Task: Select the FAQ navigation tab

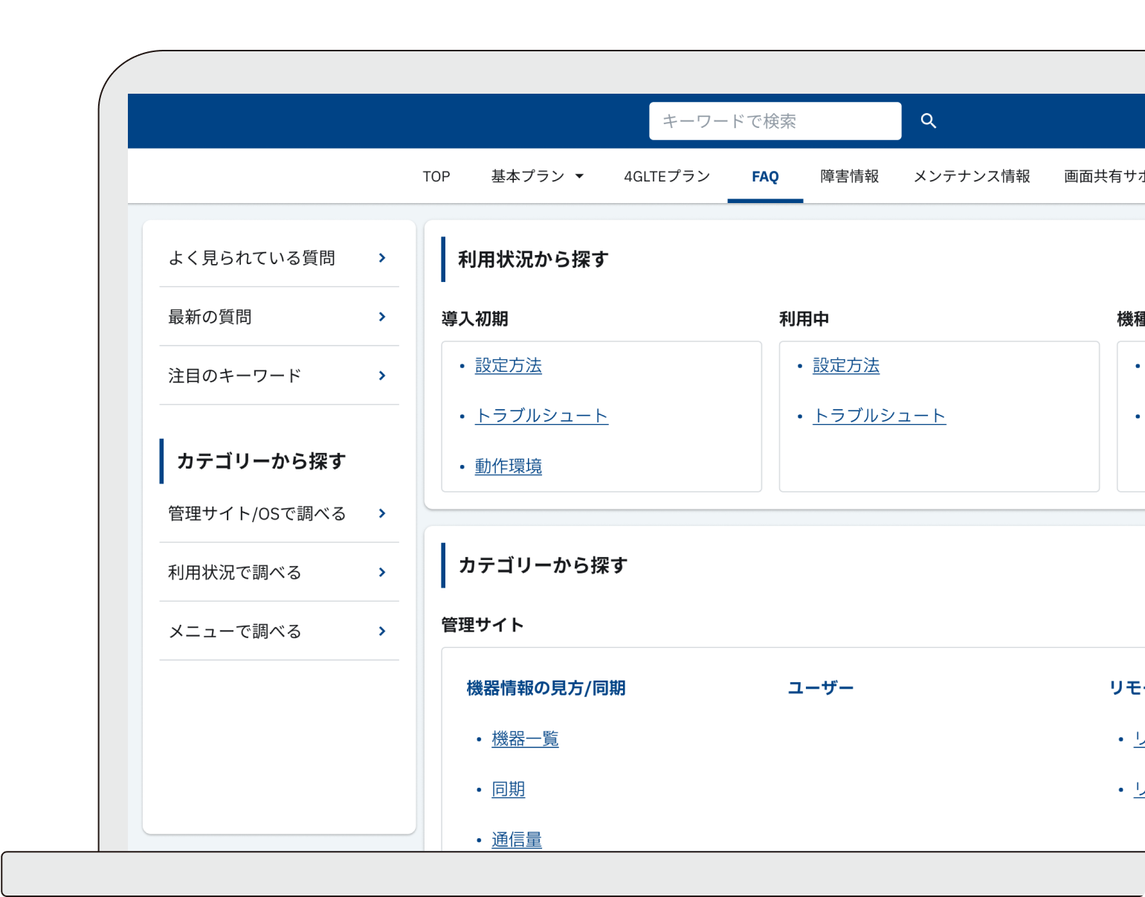Action: pos(765,176)
